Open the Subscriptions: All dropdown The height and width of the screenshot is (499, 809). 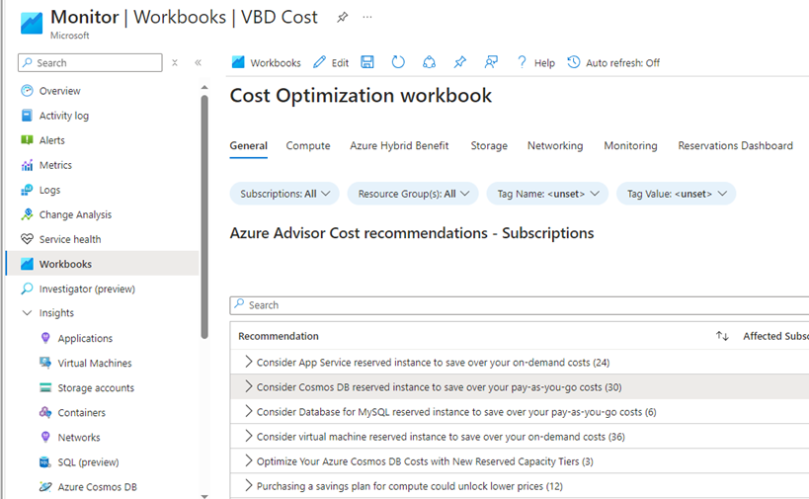click(x=284, y=194)
